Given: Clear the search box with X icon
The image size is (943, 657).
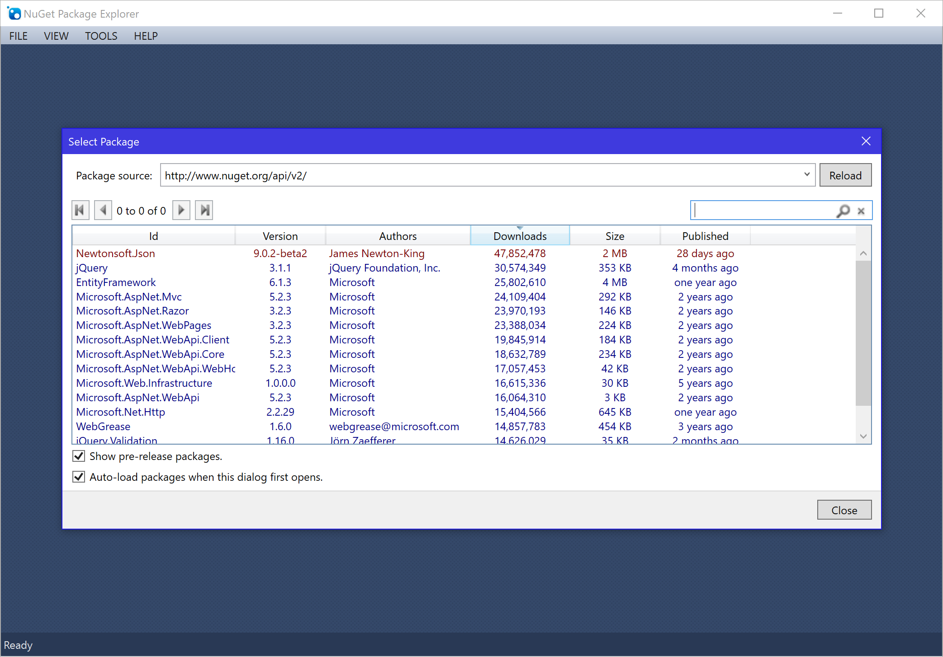Looking at the screenshot, I should 861,211.
